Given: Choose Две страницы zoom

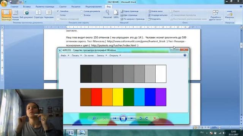Looking at the screenshot, I should (129, 15).
